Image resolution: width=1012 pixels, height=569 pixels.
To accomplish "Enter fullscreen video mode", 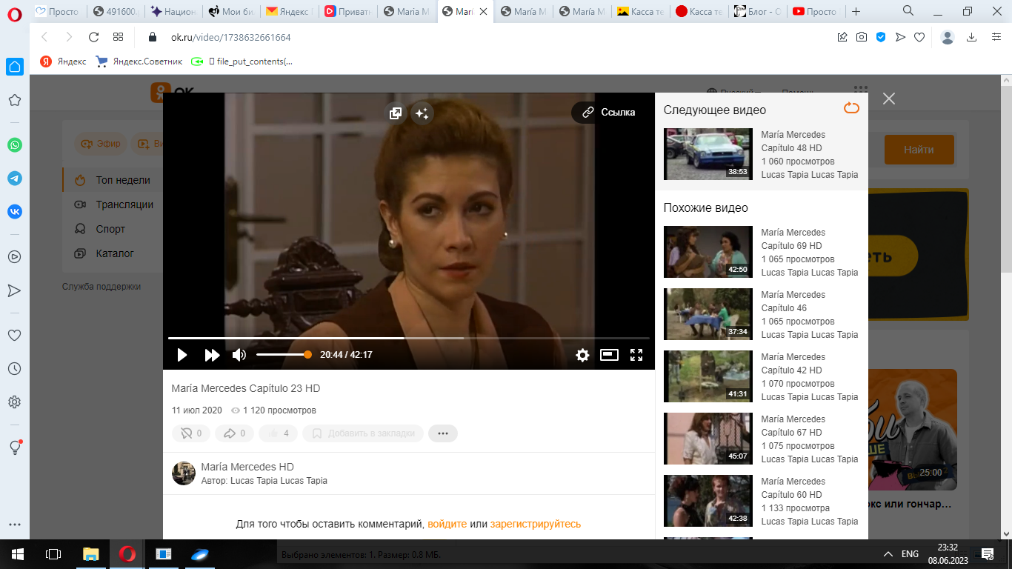I will pyautogui.click(x=636, y=355).
